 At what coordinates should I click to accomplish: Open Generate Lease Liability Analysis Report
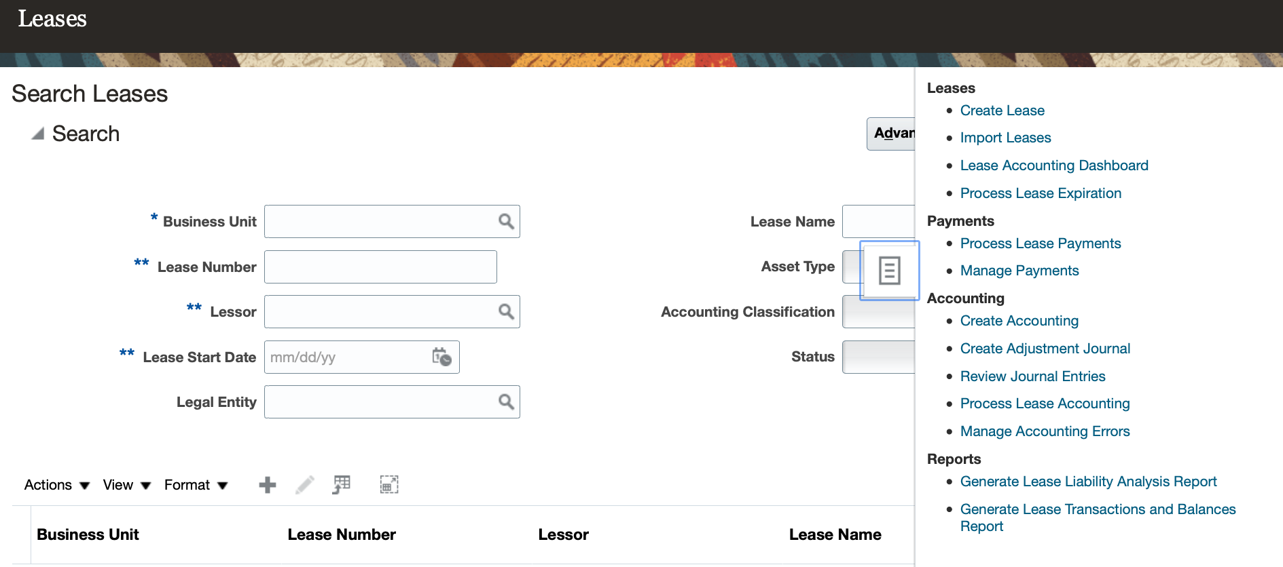click(1088, 482)
